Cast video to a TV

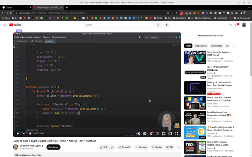pos(170,133)
